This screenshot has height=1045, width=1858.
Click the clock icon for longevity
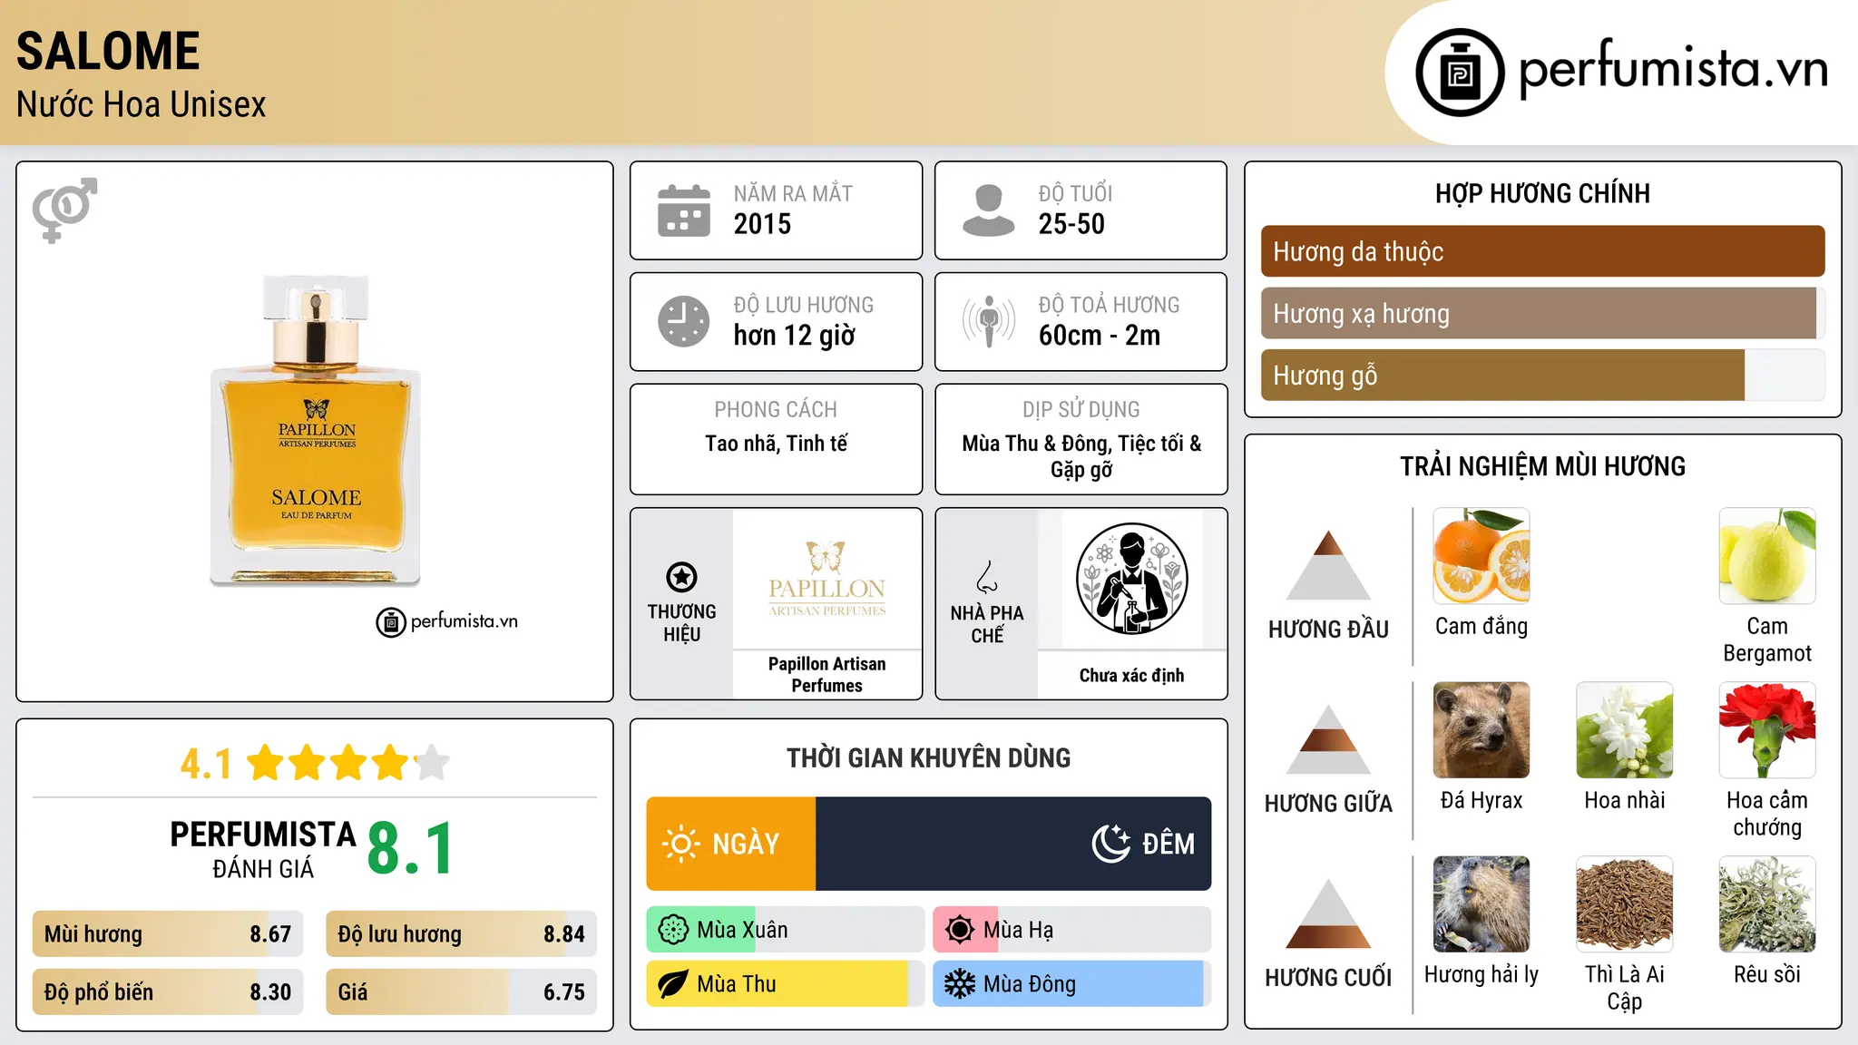point(684,321)
